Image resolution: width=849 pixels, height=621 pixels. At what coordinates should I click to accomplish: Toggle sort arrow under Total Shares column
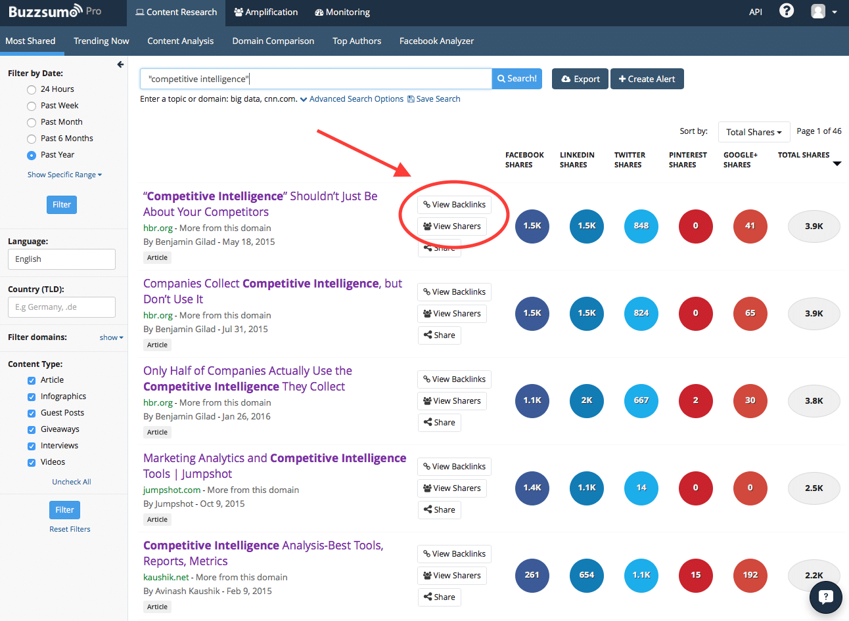pos(837,164)
